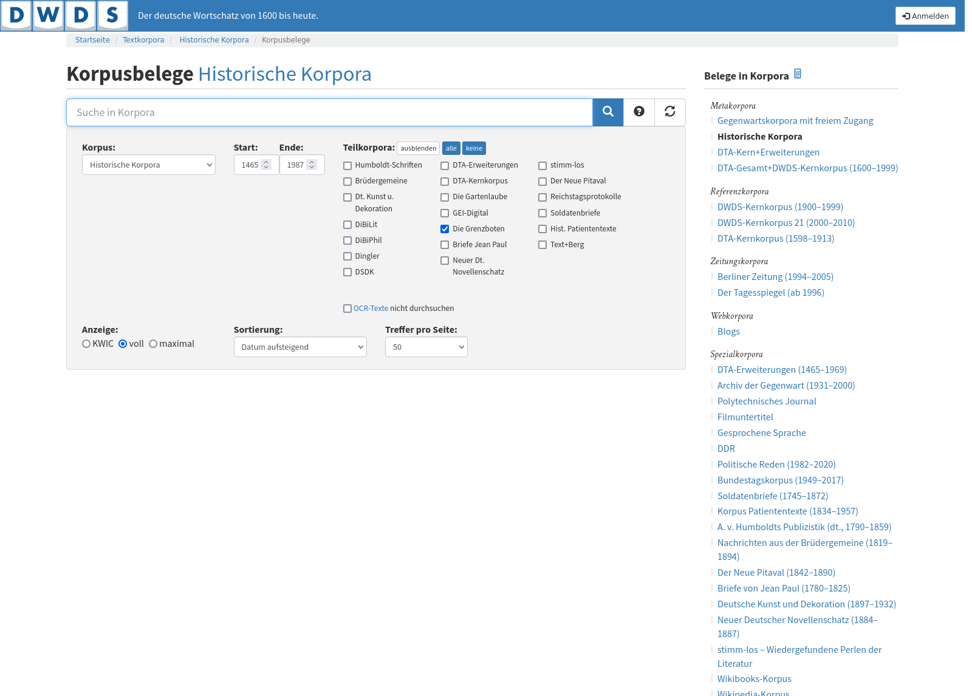Viewport: 972px width, 696px height.
Task: Open Bundestagskorpus (1949–2017) link
Action: pos(781,480)
